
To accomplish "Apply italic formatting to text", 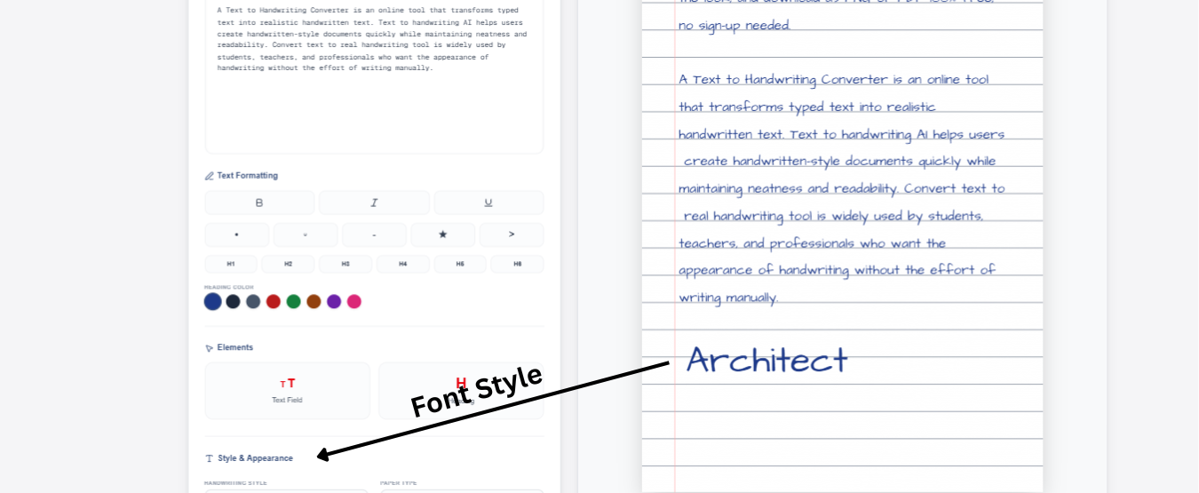I will 374,203.
